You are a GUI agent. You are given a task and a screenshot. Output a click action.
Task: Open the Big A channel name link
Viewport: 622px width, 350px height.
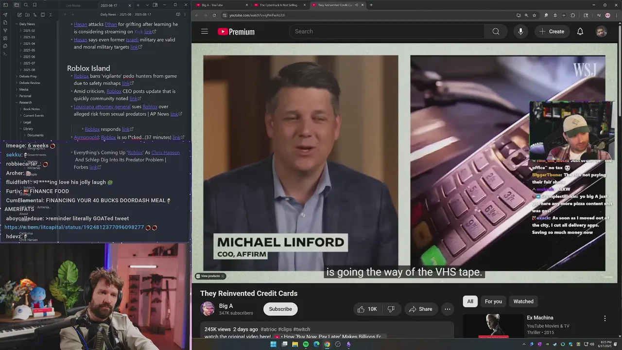(x=226, y=306)
